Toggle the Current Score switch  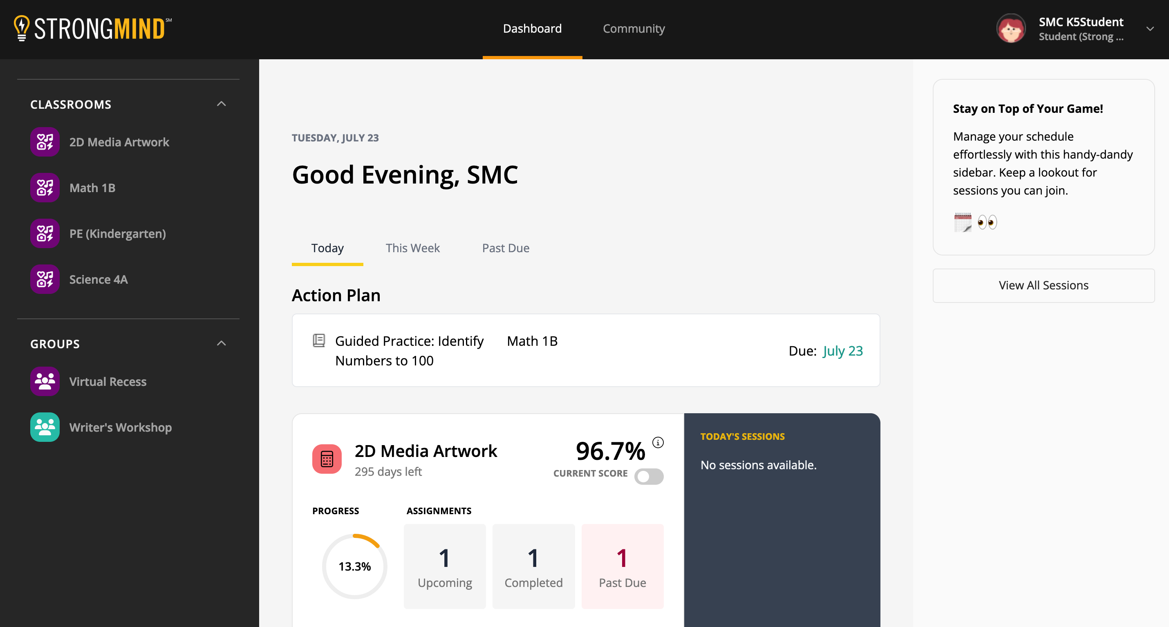point(649,476)
